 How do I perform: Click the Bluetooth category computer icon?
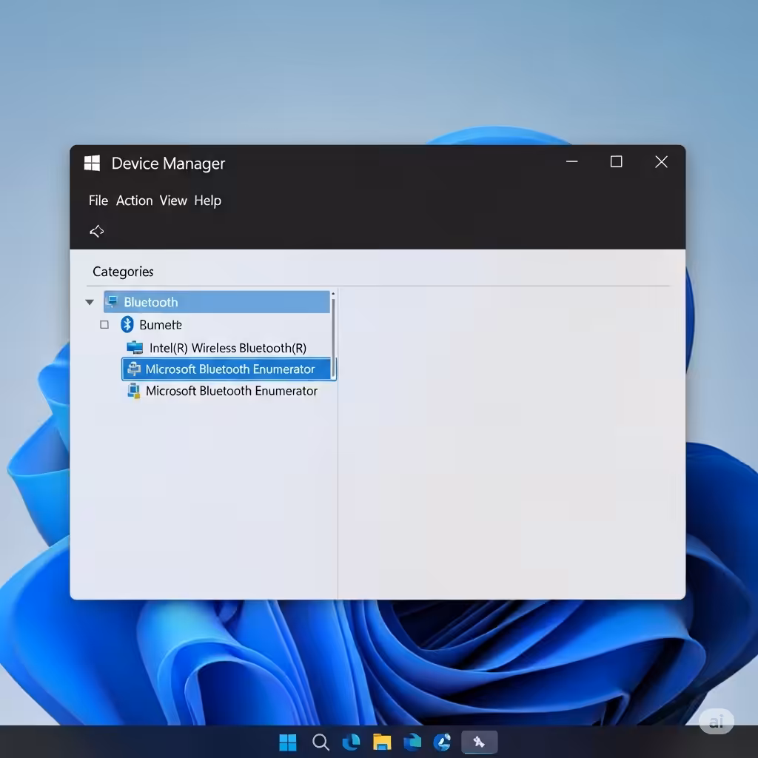[x=112, y=302]
